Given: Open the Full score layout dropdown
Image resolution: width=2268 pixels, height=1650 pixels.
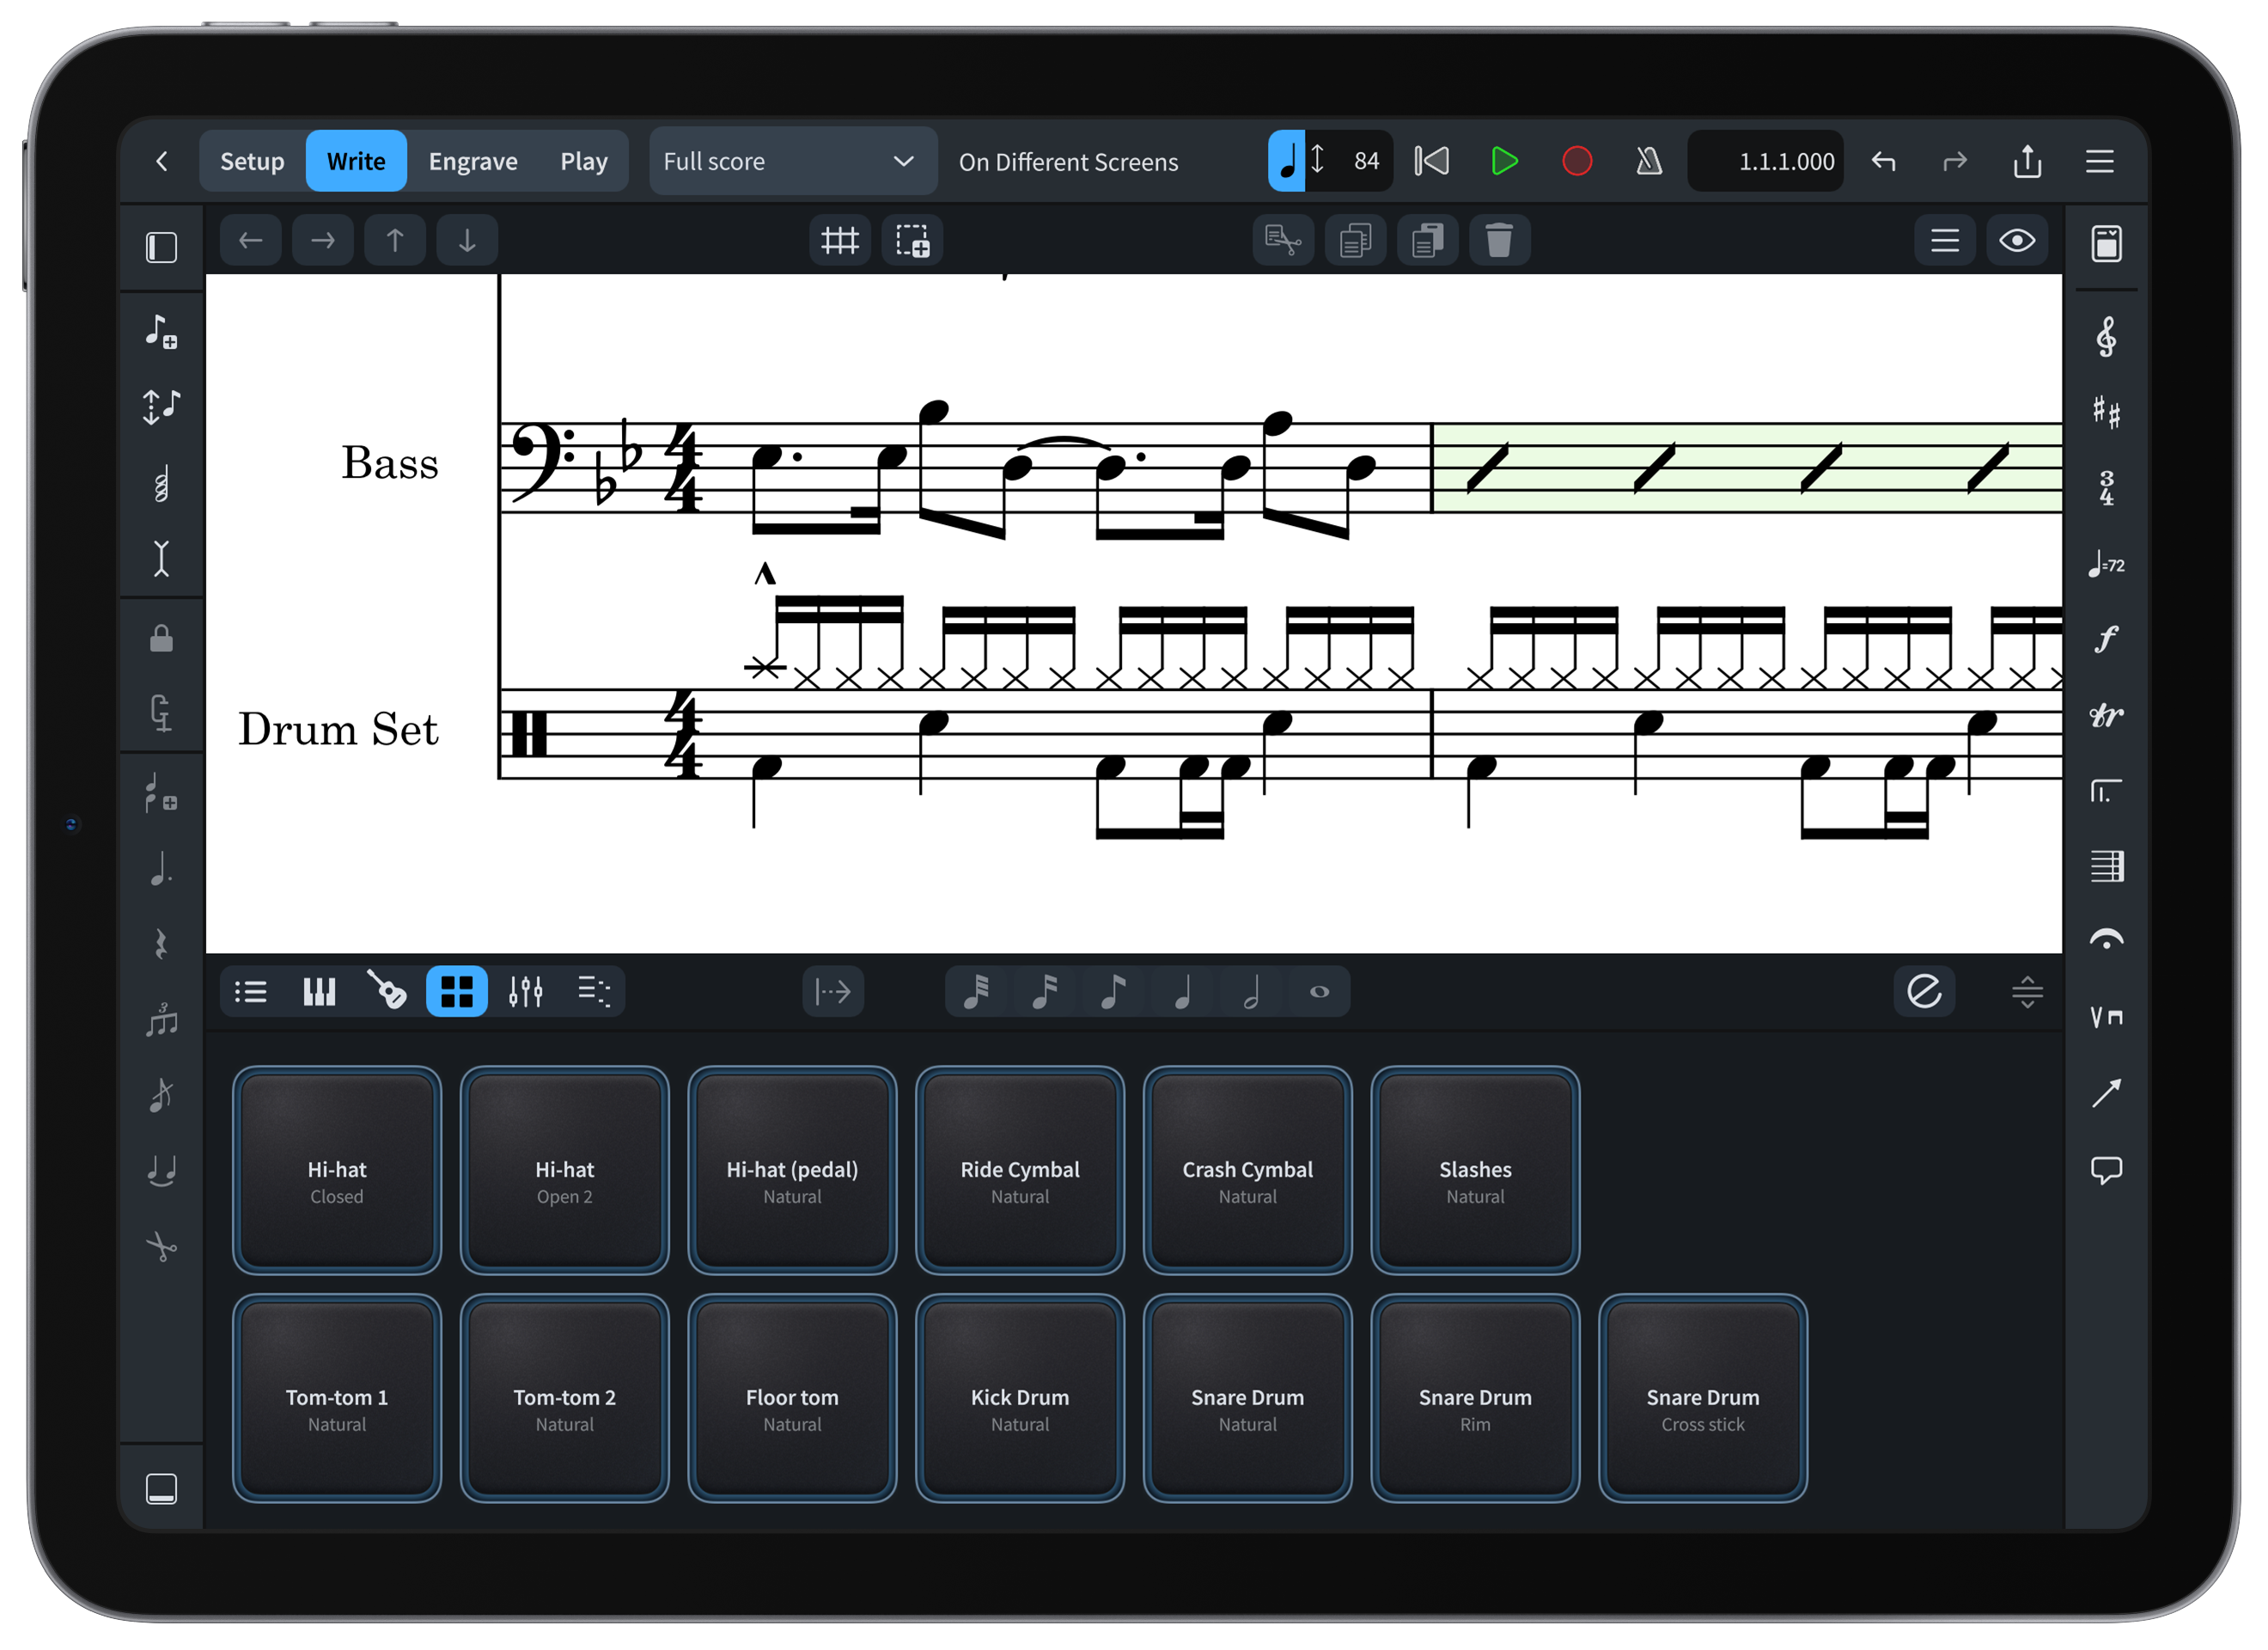Looking at the screenshot, I should (793, 161).
